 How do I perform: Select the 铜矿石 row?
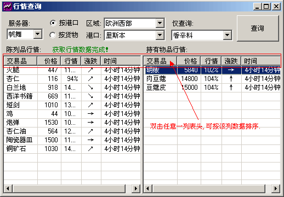coord(72,149)
